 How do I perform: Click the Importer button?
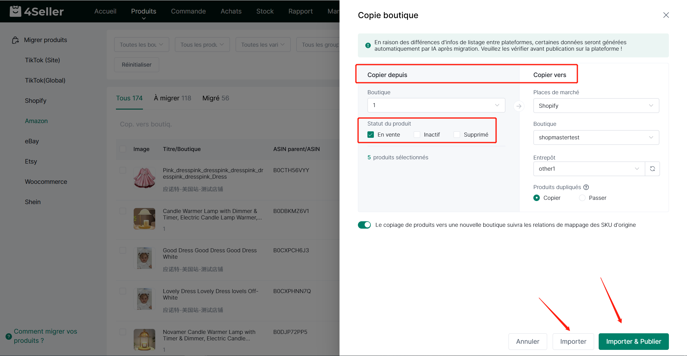573,342
